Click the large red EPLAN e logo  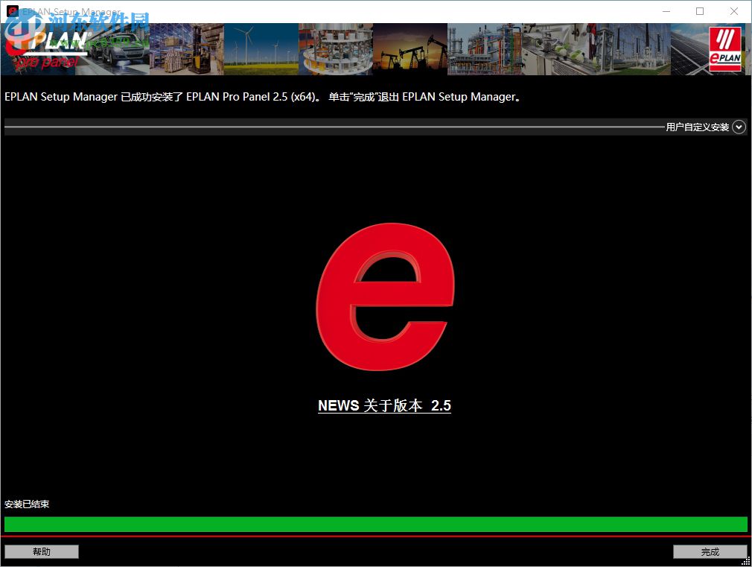click(385, 297)
